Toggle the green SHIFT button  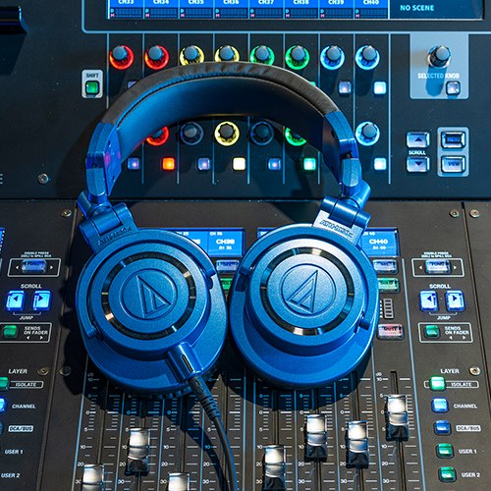point(92,87)
